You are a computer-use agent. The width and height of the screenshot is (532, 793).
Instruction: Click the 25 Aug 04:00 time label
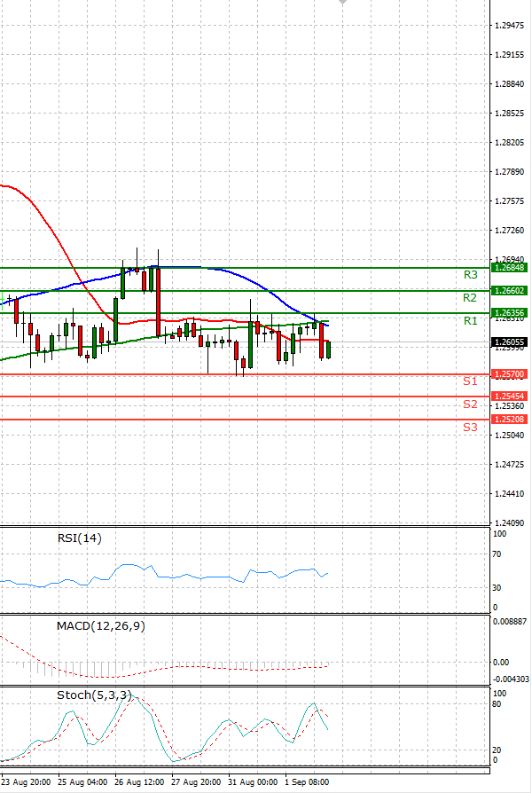pos(82,781)
